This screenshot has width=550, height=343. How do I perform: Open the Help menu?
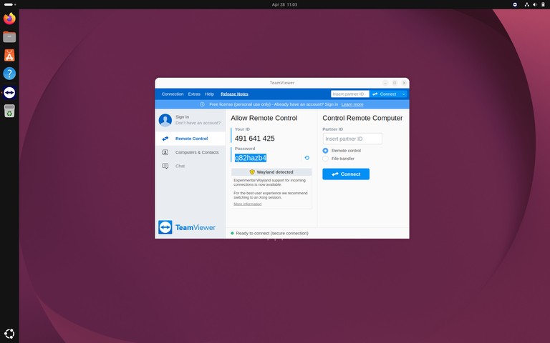pos(209,94)
